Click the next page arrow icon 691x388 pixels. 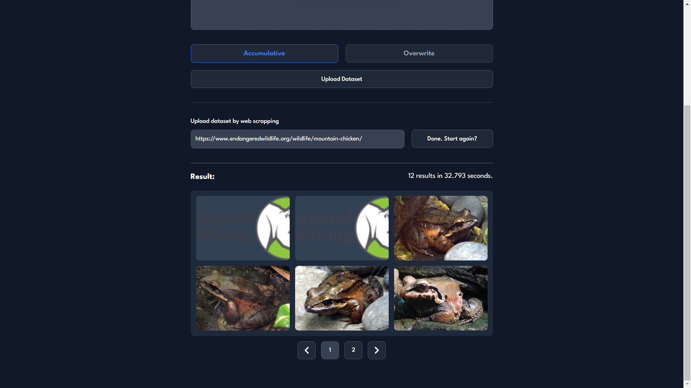[376, 350]
